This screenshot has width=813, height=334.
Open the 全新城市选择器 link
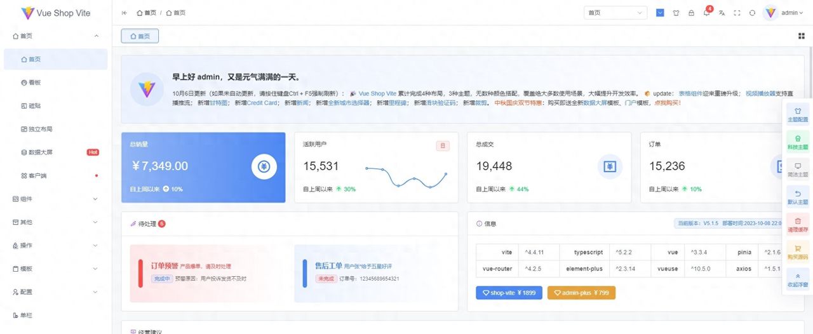click(x=349, y=103)
